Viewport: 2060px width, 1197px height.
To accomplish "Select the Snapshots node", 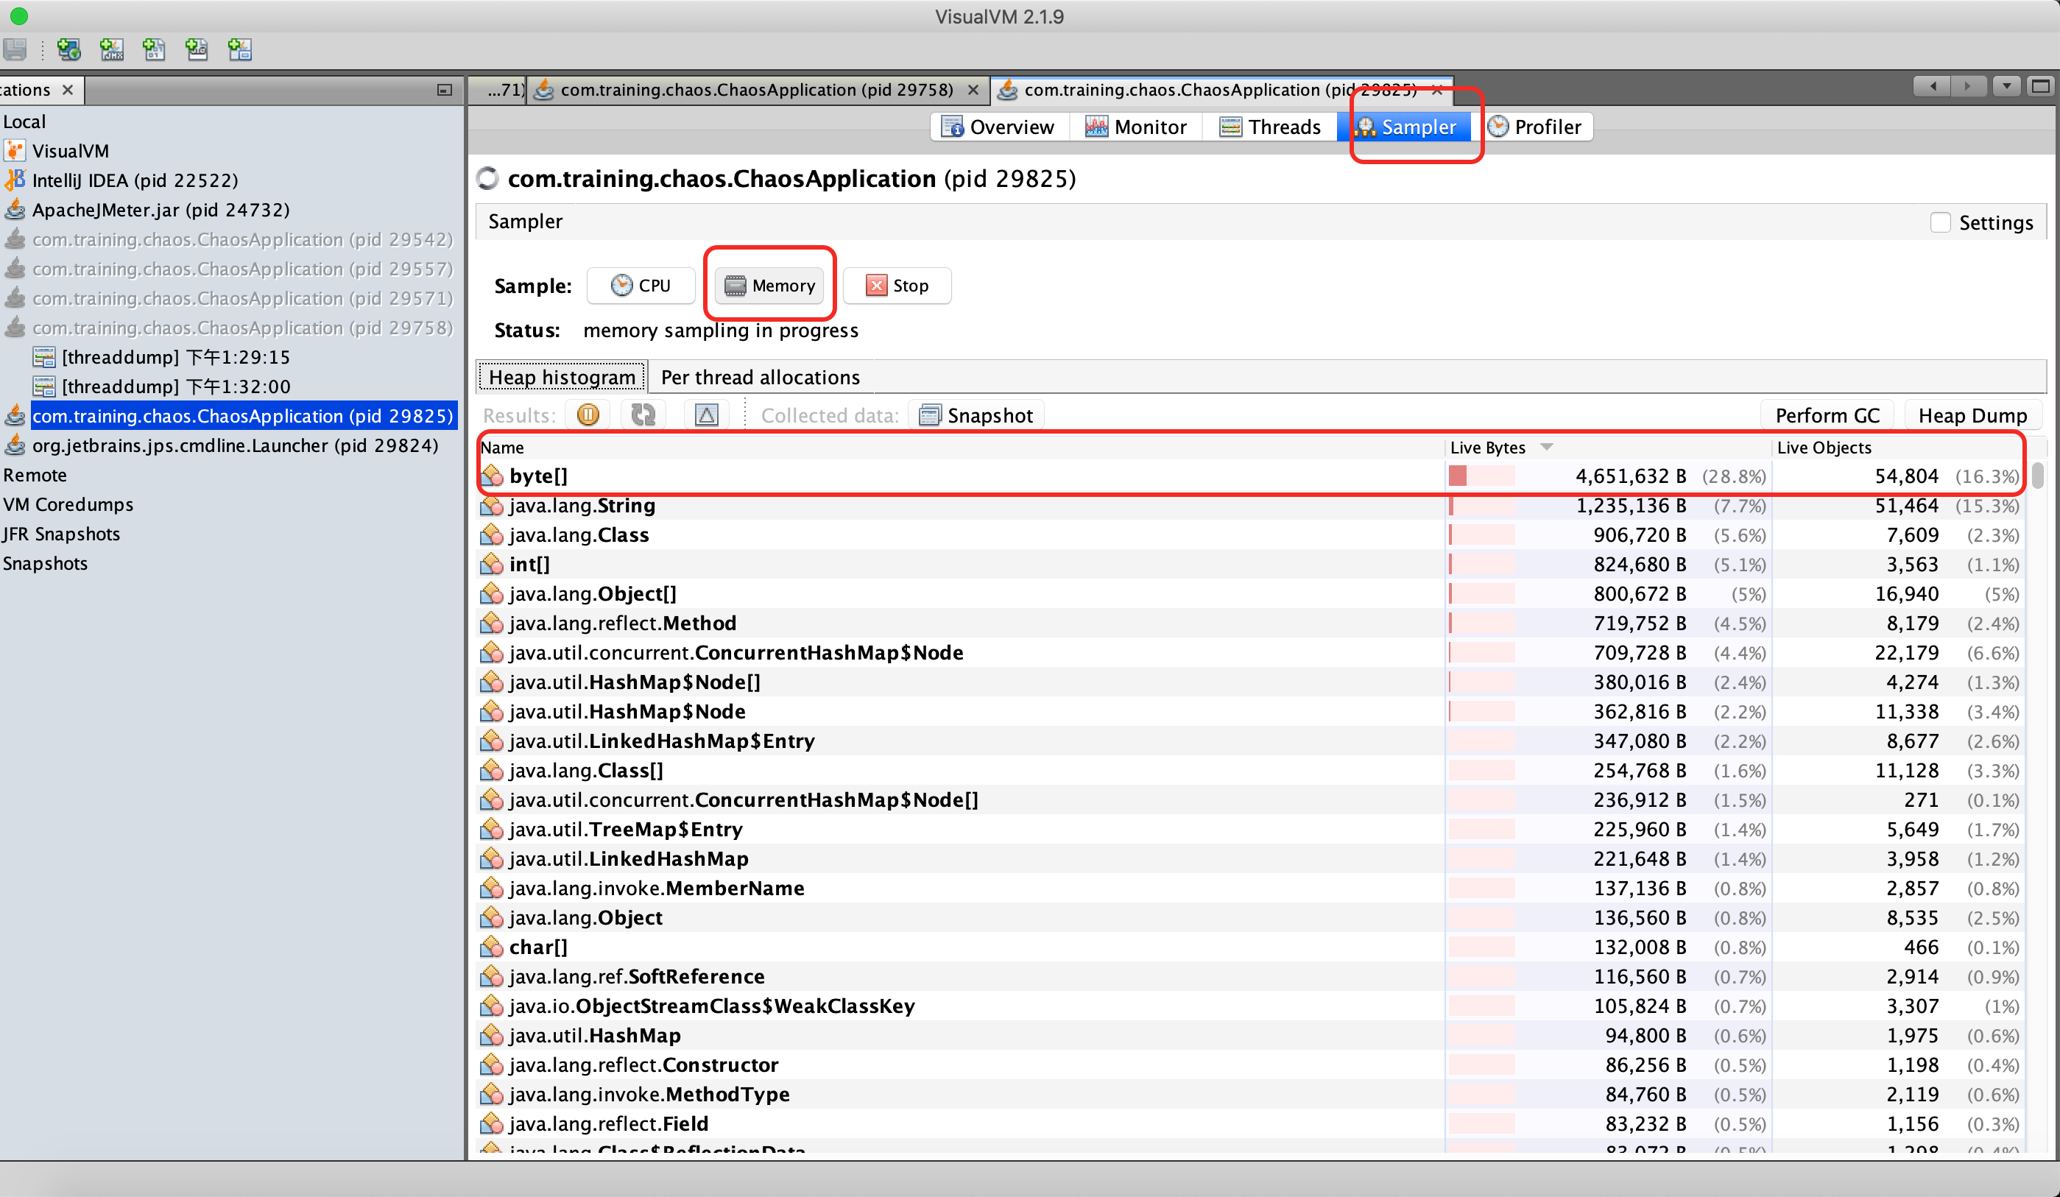I will 45,563.
